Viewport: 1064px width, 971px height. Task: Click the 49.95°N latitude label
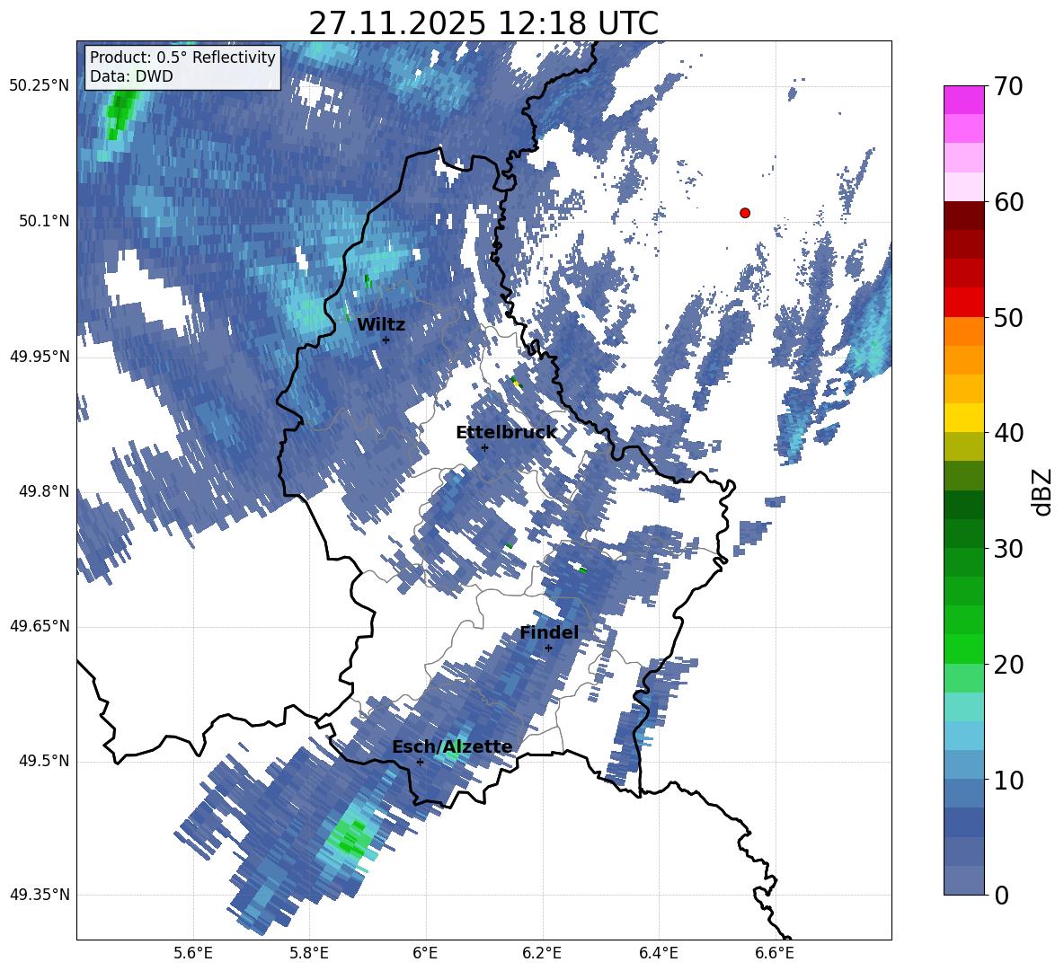click(x=40, y=357)
